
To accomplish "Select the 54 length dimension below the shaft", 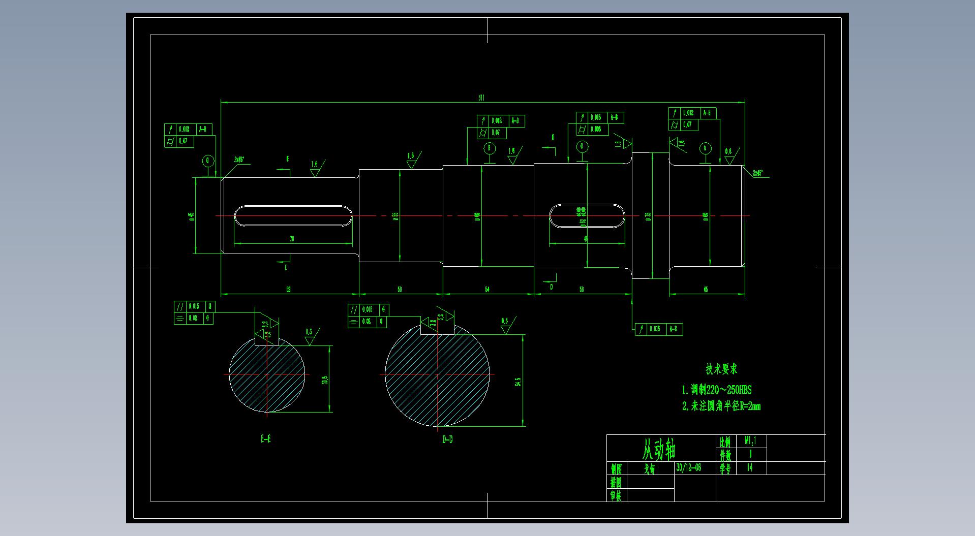I will coord(487,290).
